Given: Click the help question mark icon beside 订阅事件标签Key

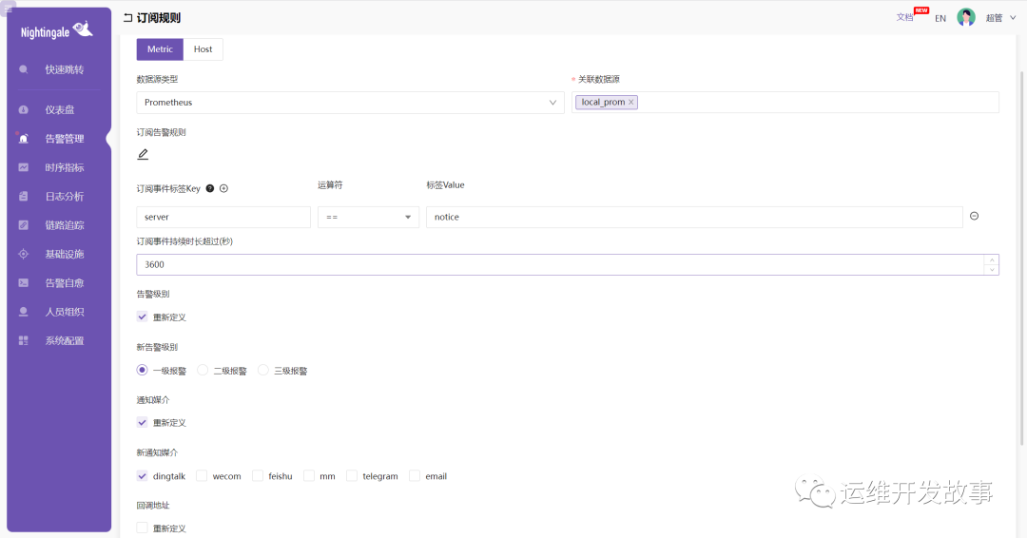Looking at the screenshot, I should click(210, 188).
